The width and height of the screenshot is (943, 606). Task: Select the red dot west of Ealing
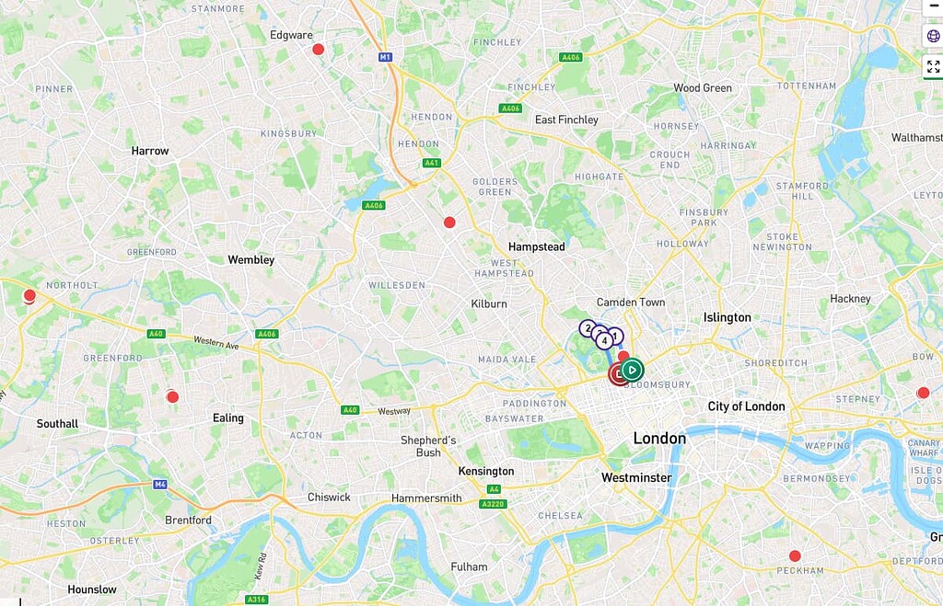point(172,396)
